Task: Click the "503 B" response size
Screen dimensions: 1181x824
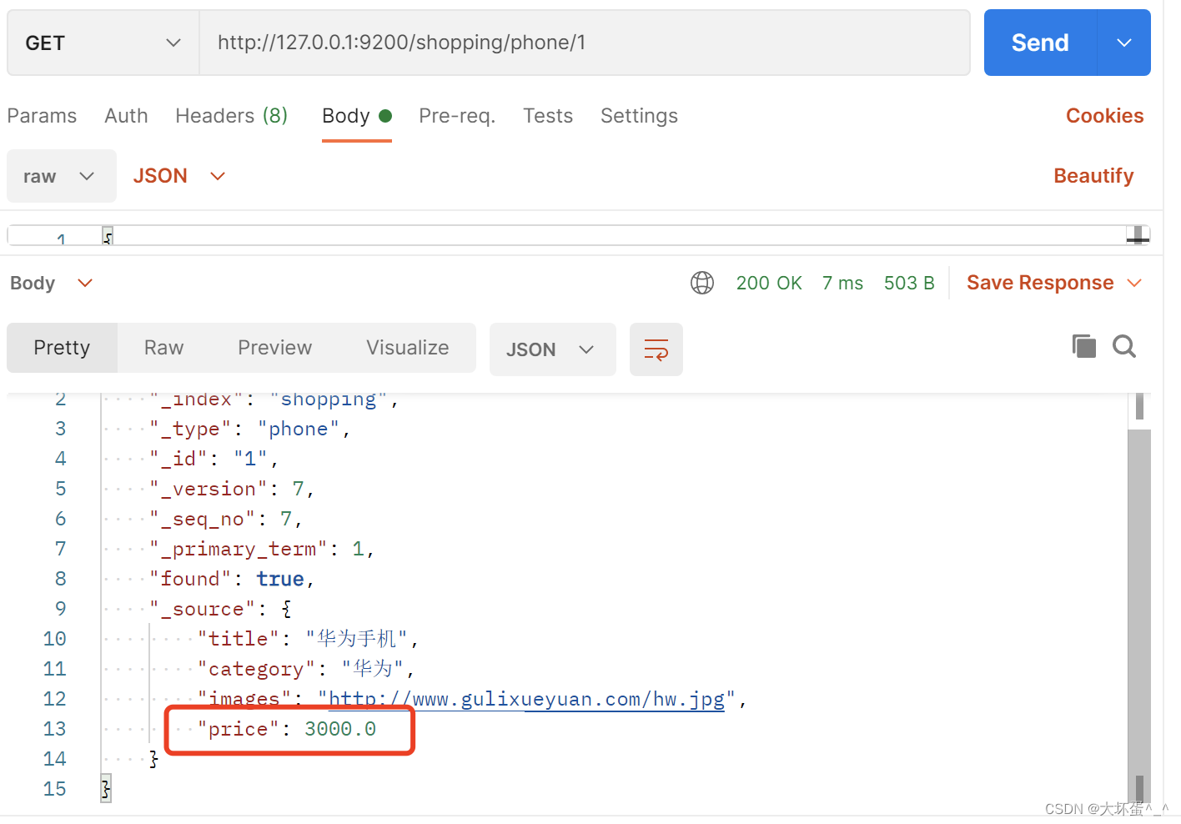Action: pyautogui.click(x=909, y=284)
